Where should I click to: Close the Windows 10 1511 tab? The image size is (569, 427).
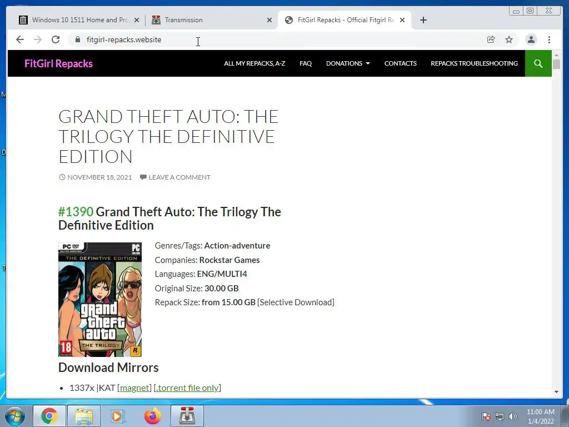(x=137, y=20)
